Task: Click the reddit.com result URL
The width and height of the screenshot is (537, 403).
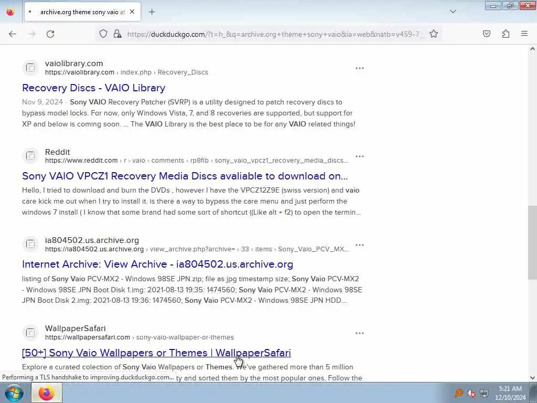Action: pos(197,161)
